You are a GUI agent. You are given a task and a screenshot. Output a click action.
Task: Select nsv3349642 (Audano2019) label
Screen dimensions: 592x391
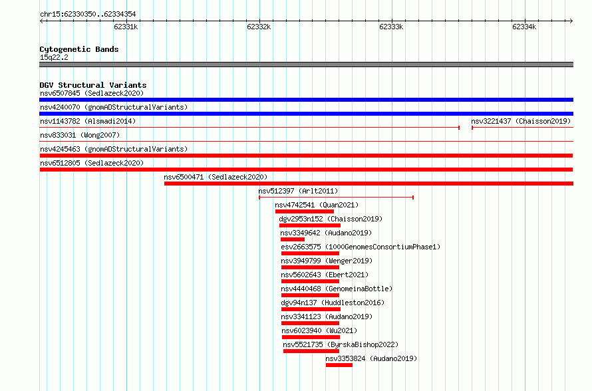326,233
